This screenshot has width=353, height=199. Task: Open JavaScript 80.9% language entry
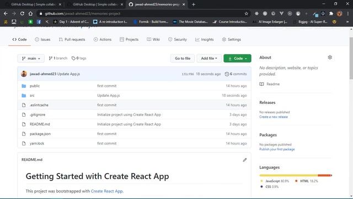point(275,181)
